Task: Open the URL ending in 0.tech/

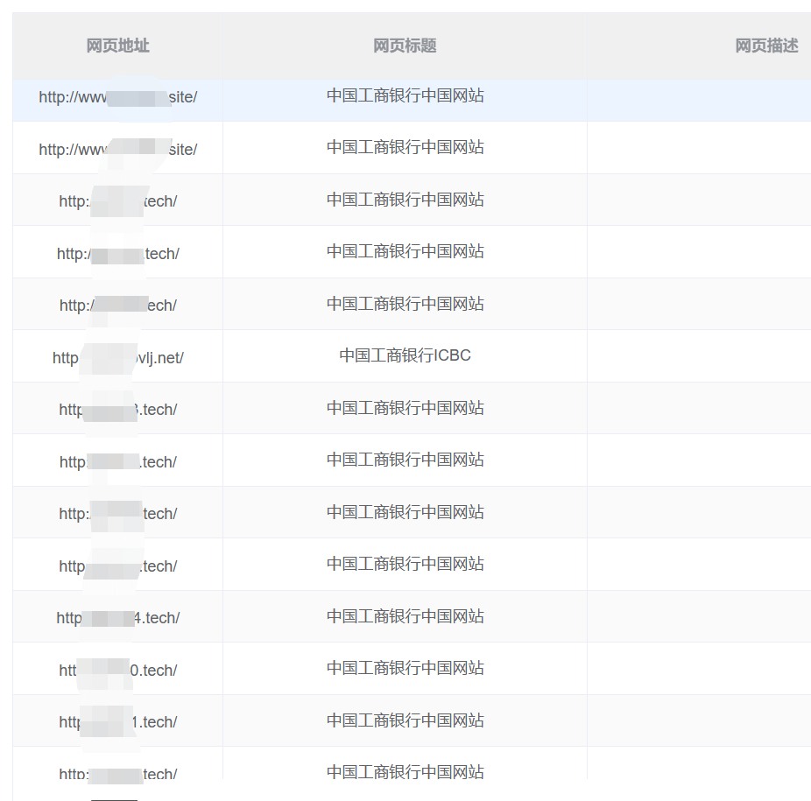Action: (118, 671)
